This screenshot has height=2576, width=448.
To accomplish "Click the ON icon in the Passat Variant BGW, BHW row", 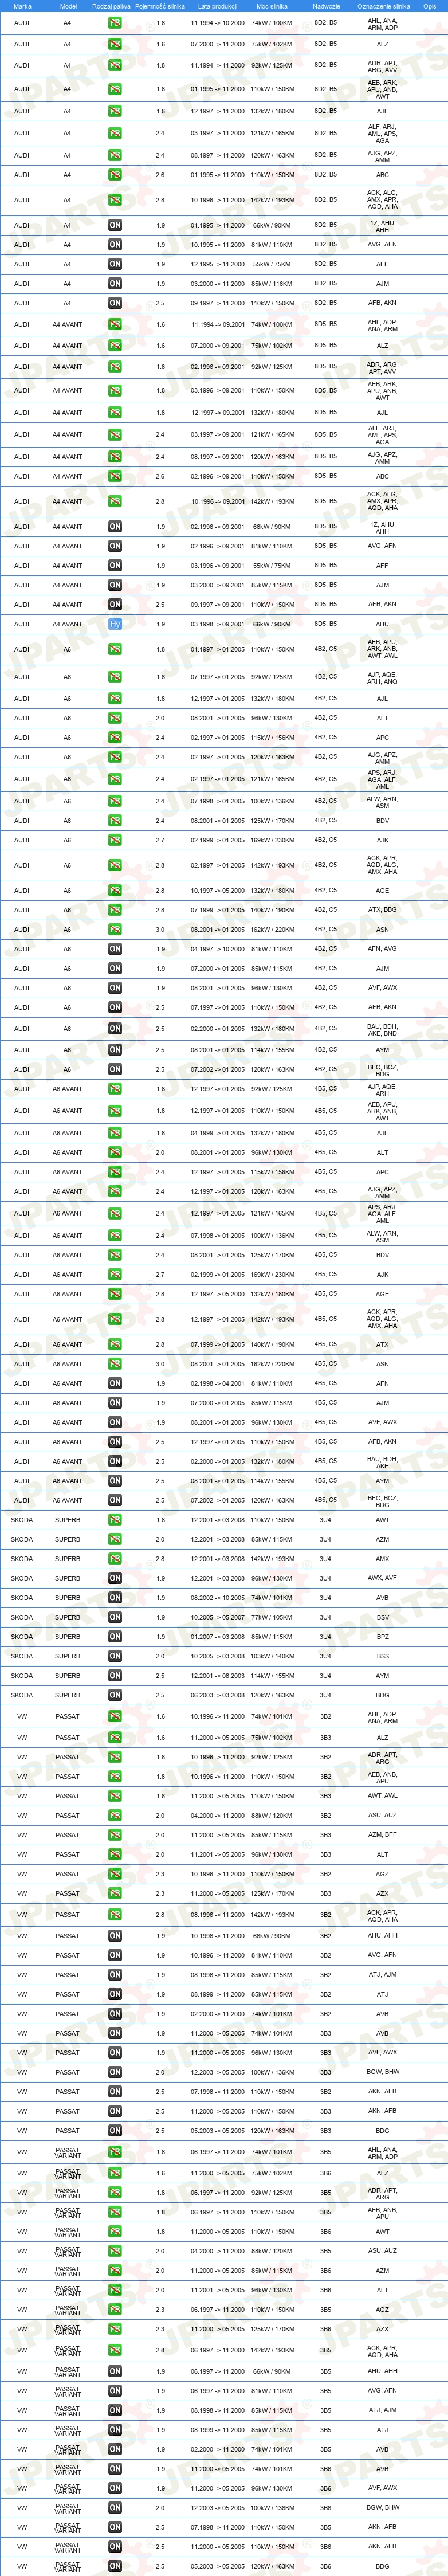I will click(115, 2508).
